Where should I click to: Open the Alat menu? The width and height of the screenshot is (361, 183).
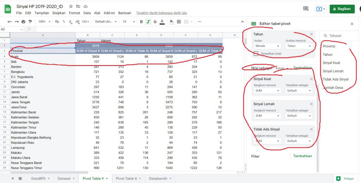(97, 13)
